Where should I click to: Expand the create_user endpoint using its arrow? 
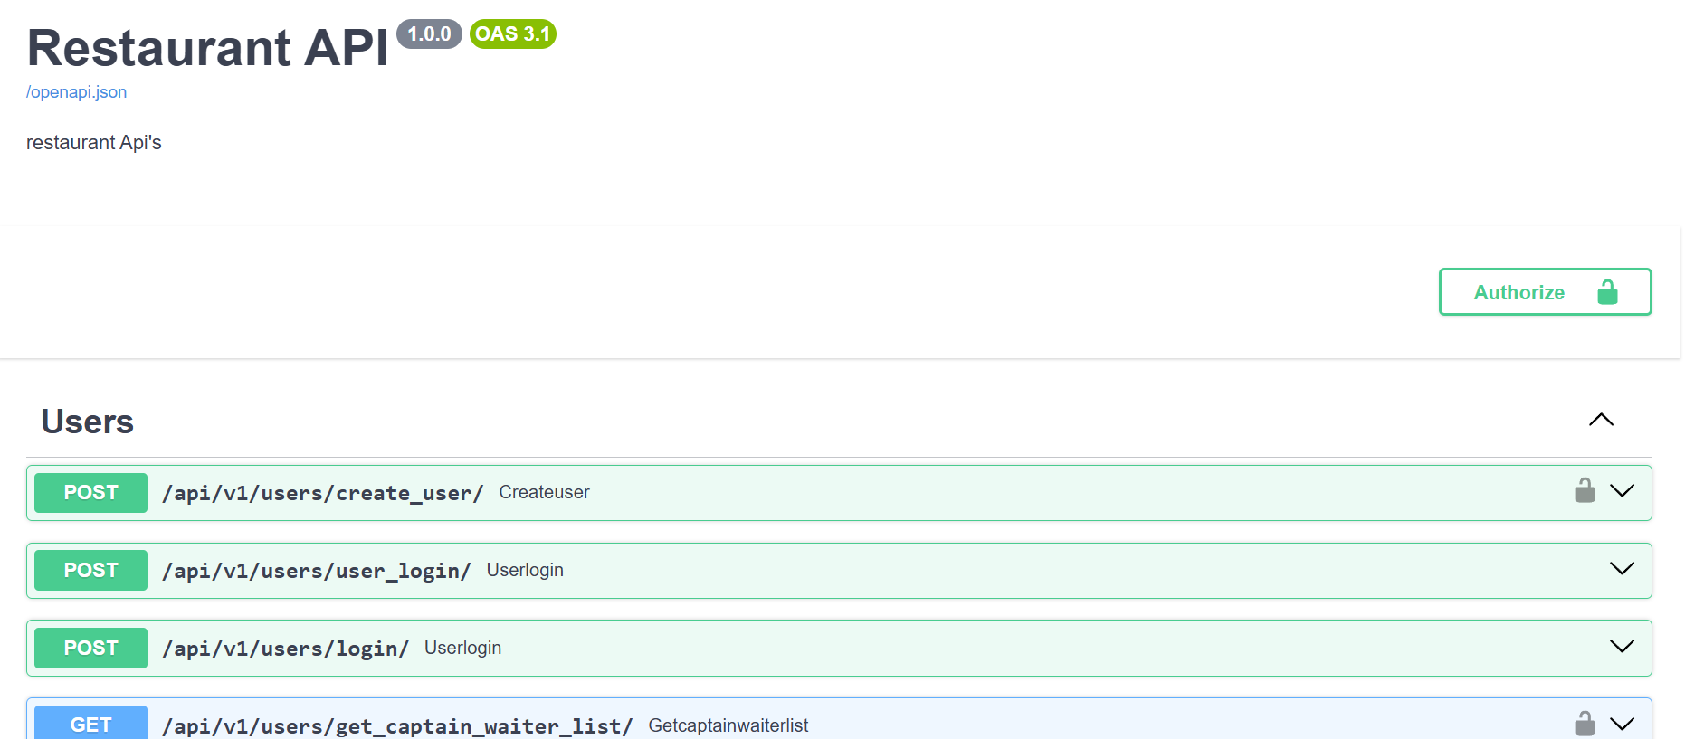click(x=1622, y=491)
